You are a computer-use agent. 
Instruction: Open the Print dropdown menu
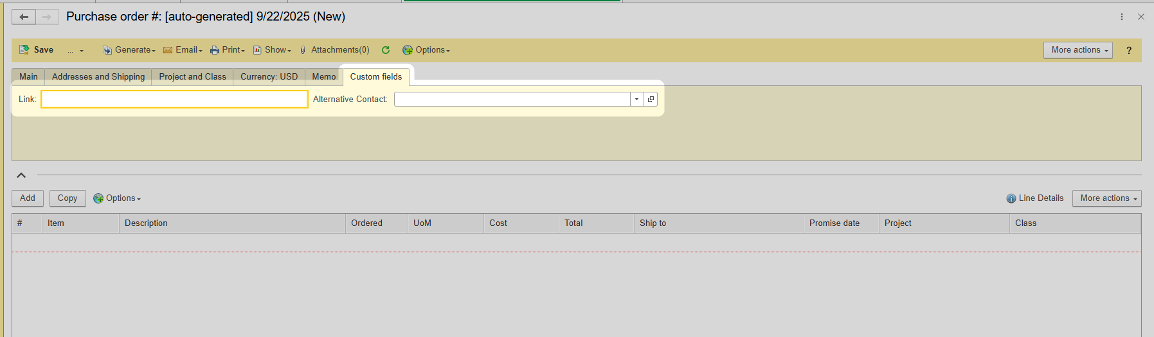pyautogui.click(x=228, y=50)
